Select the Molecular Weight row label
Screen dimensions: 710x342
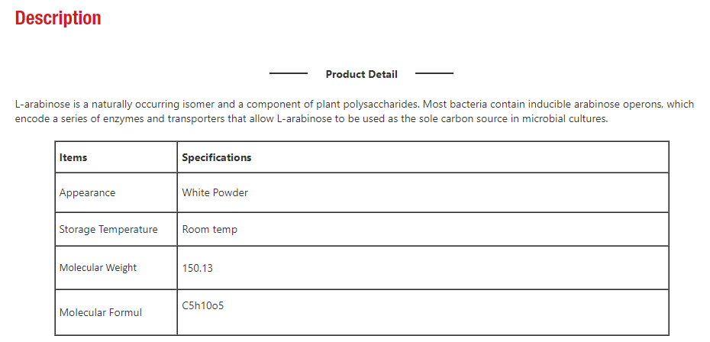(x=98, y=268)
